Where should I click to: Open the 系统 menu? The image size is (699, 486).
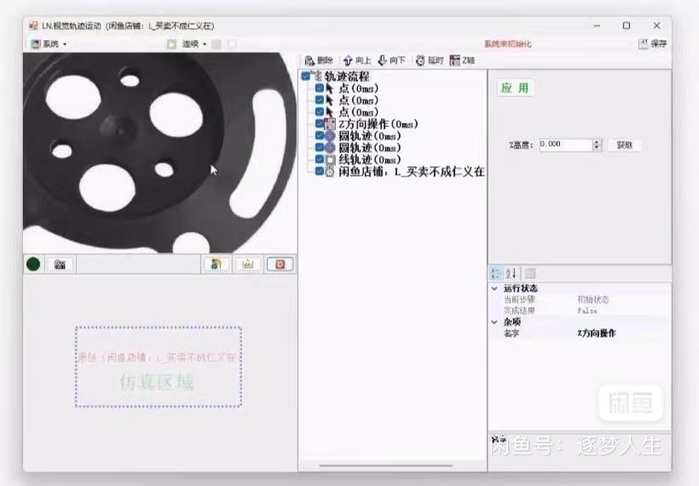click(x=49, y=43)
